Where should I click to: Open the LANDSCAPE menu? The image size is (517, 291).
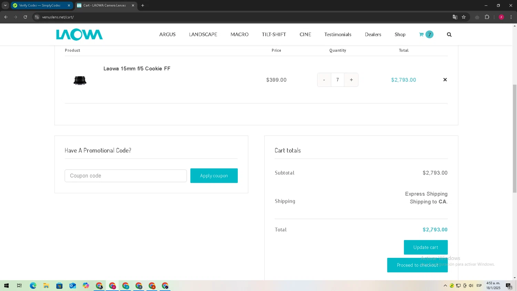tap(203, 34)
